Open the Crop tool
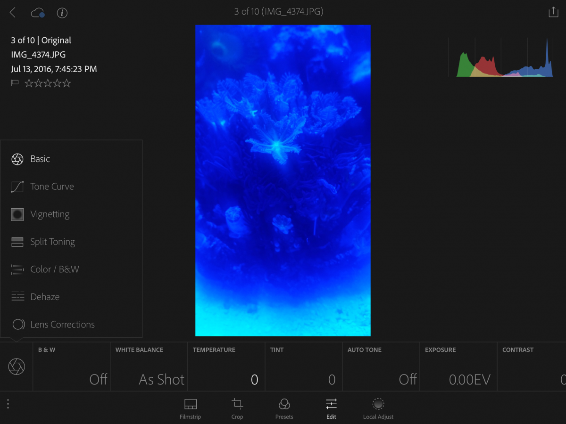Viewport: 566px width, 424px height. [237, 408]
